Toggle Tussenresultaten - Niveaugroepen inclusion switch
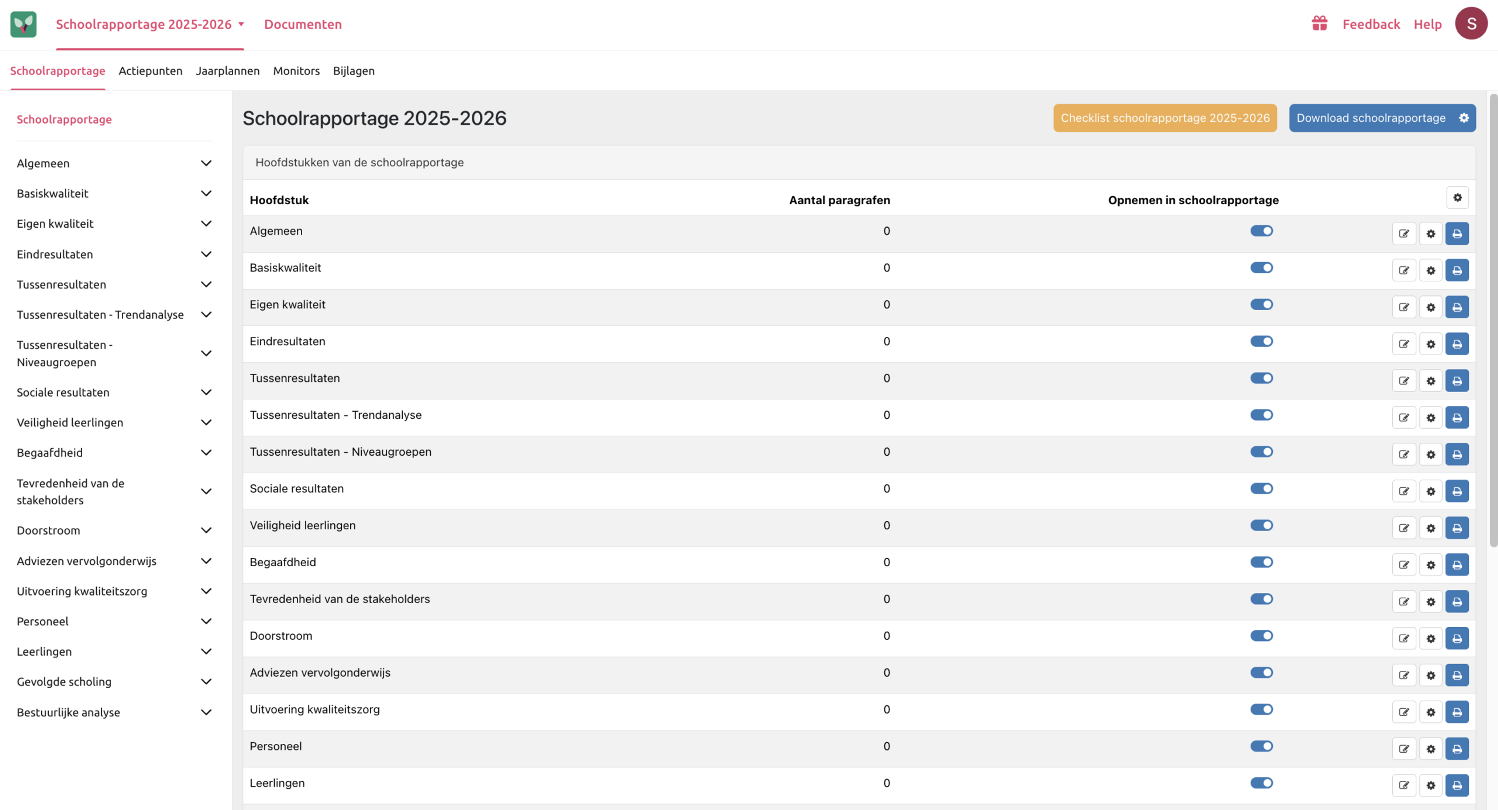 pos(1261,451)
